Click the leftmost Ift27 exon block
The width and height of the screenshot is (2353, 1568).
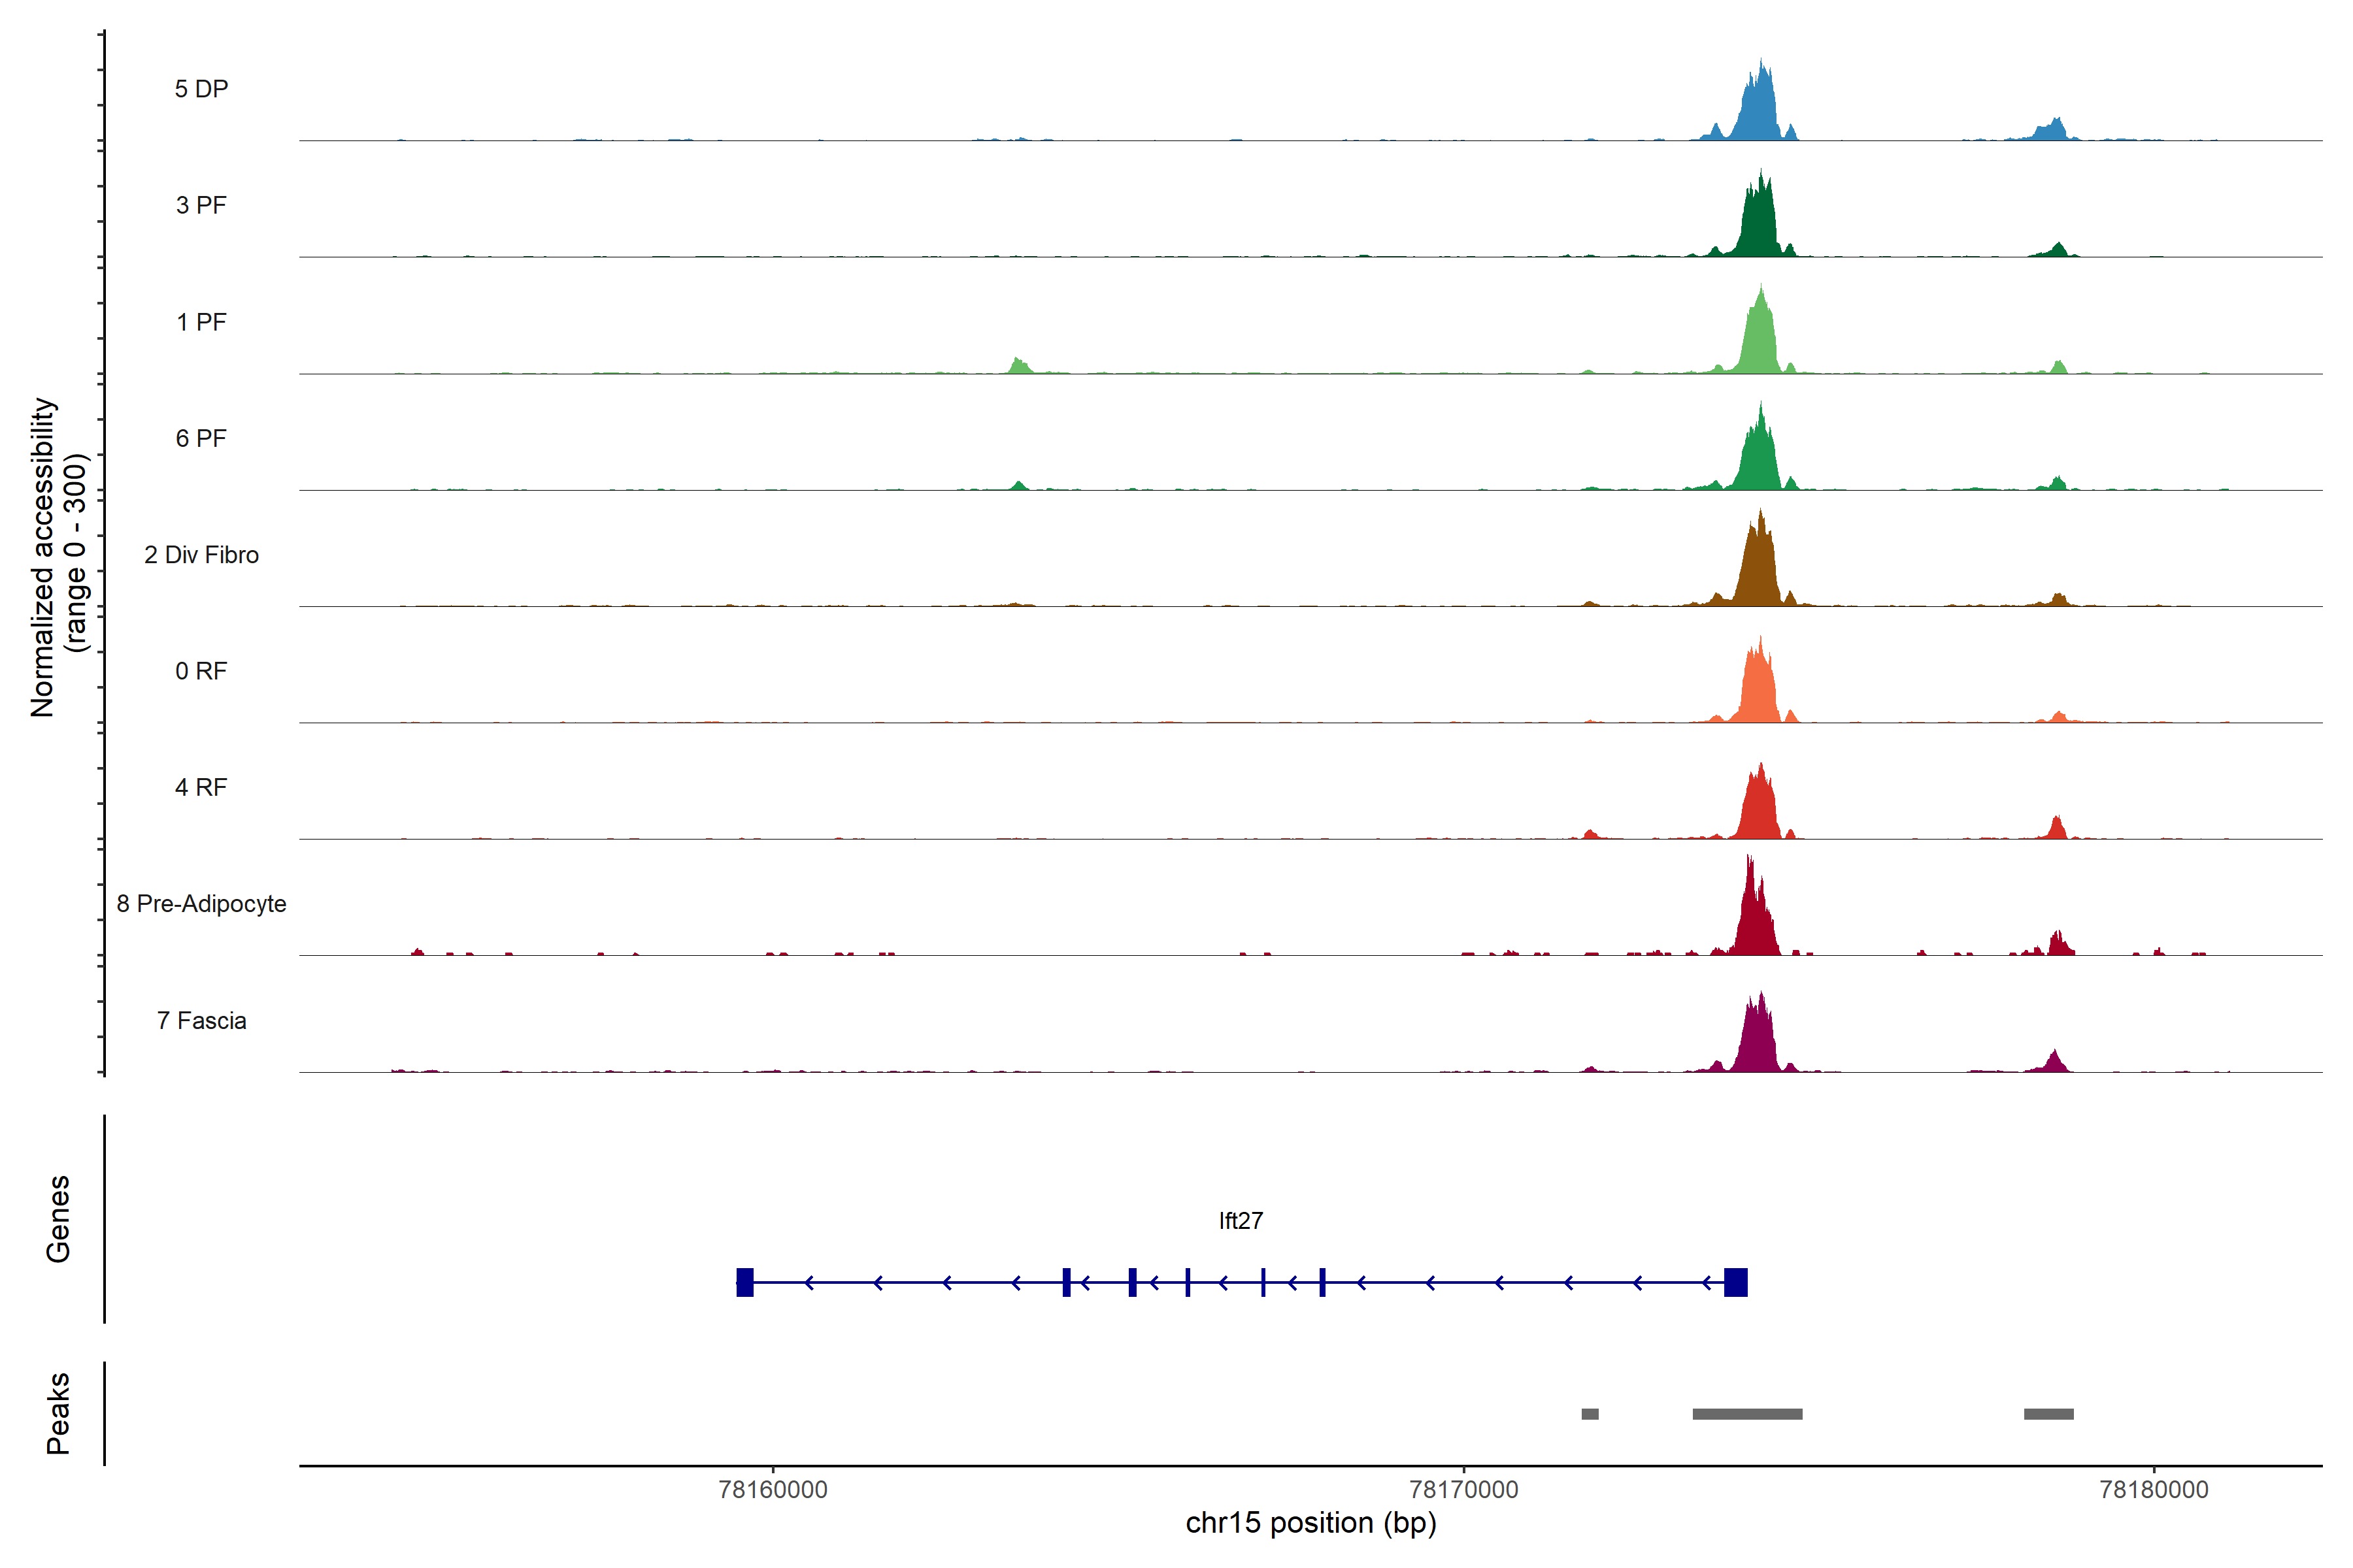744,1282
